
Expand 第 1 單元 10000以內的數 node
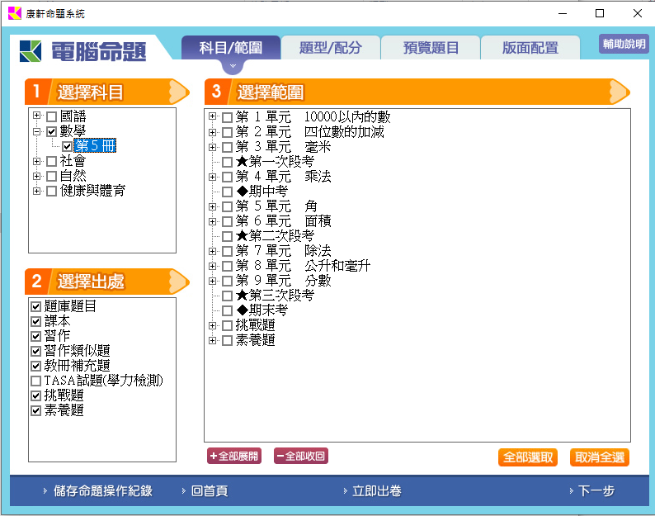[213, 117]
